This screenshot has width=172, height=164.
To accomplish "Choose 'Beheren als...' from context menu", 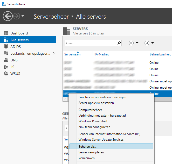I will (x=87, y=147).
